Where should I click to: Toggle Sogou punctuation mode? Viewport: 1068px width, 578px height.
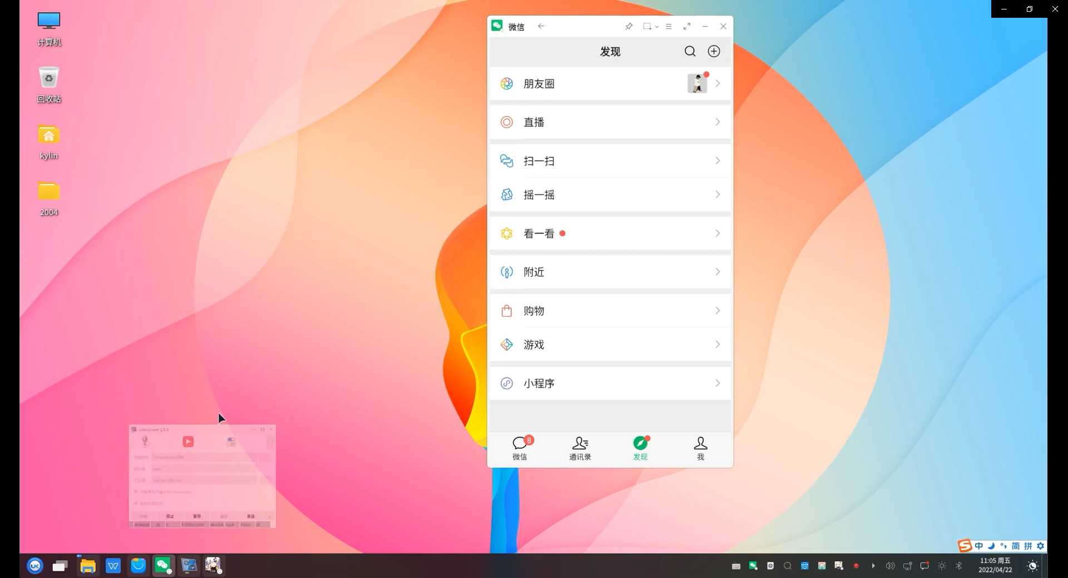[1003, 546]
